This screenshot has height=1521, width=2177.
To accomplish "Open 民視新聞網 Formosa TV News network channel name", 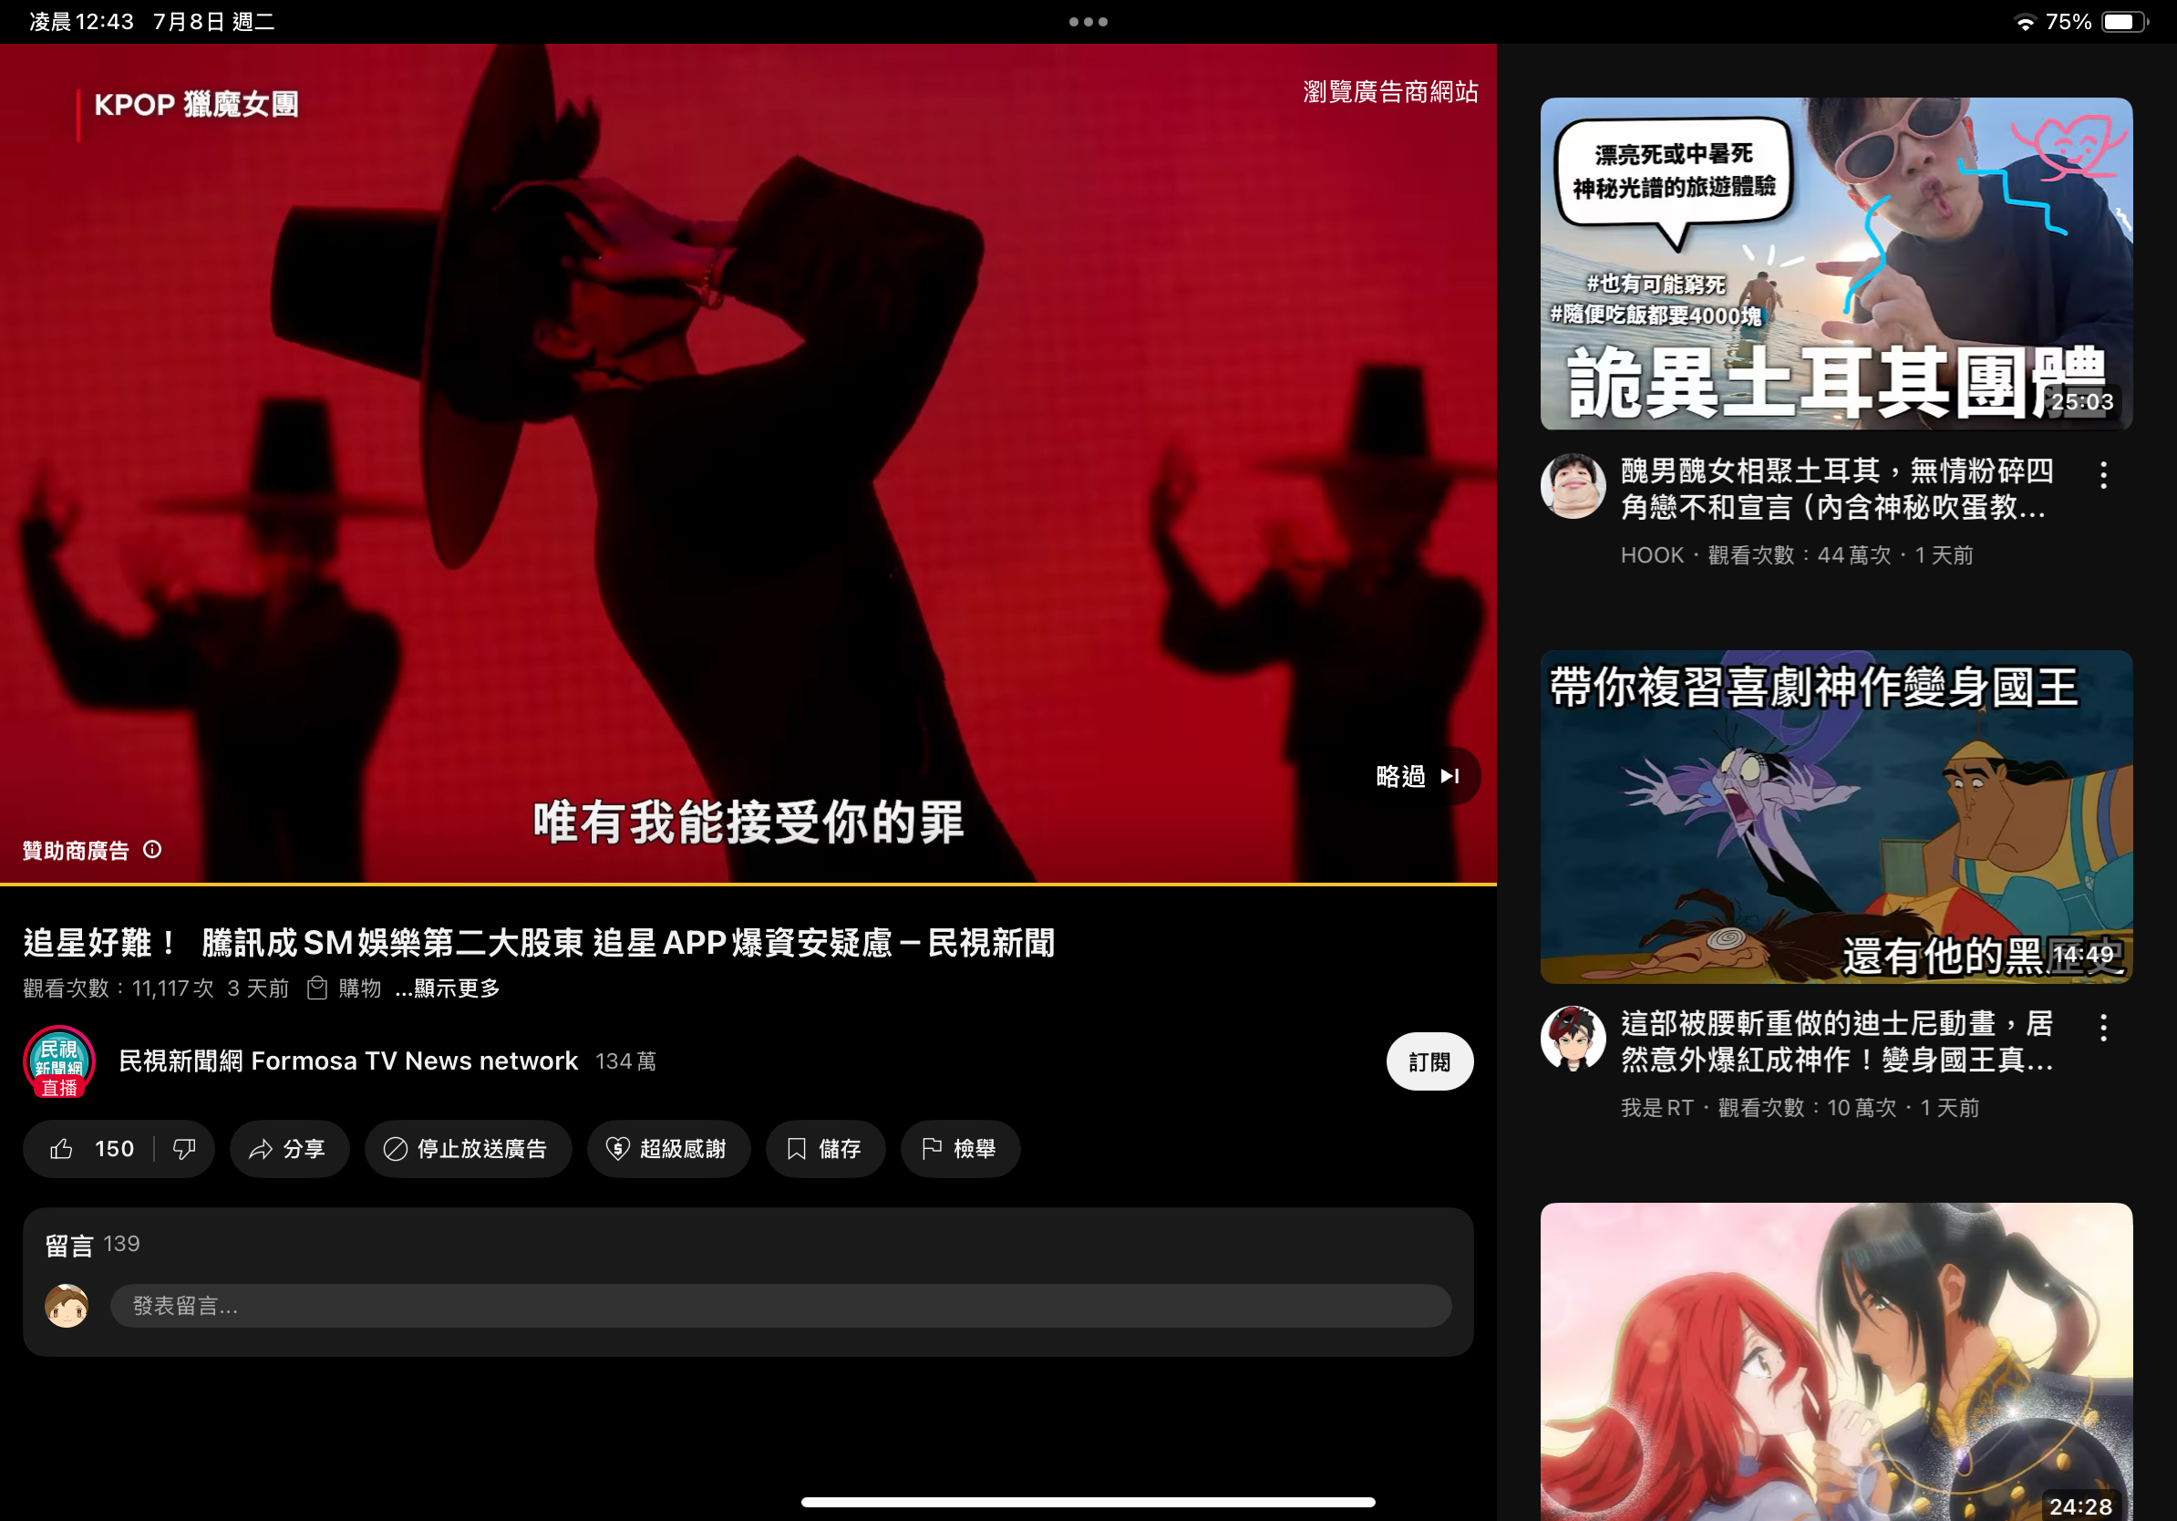I will tap(348, 1061).
